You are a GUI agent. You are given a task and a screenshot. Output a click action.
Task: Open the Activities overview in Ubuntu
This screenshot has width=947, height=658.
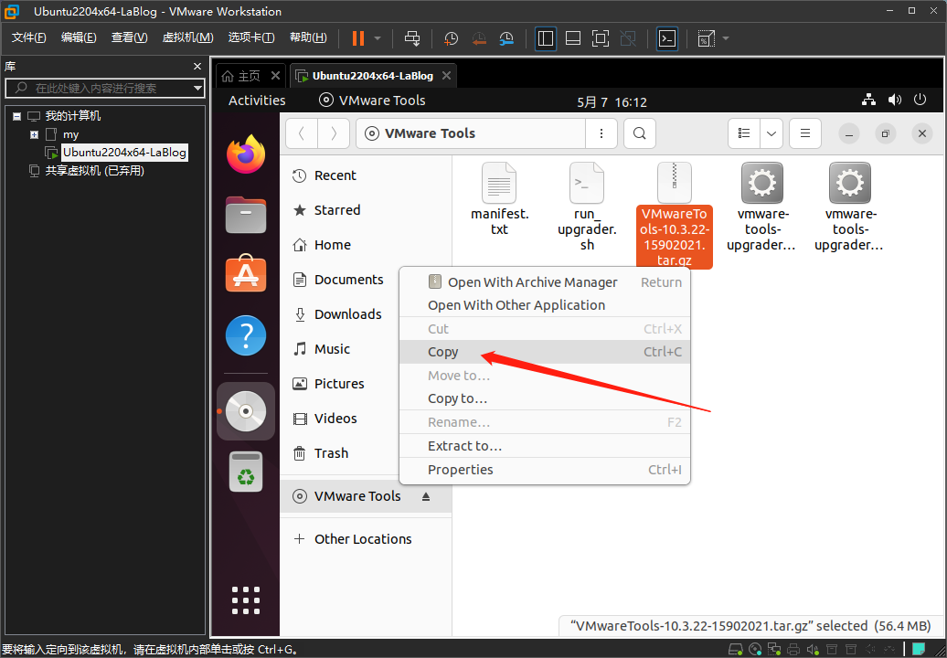click(x=257, y=101)
